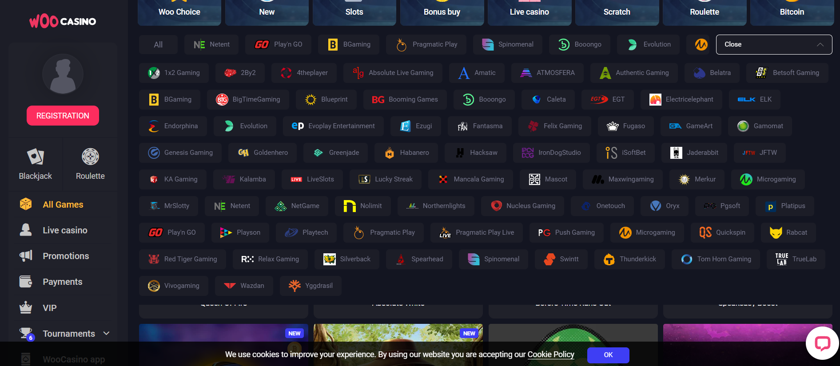Click the REGISTRATION button
840x366 pixels.
coord(63,115)
